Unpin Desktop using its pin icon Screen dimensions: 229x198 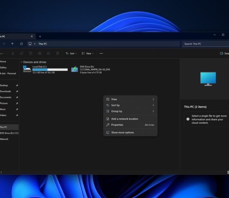[x=17, y=85]
